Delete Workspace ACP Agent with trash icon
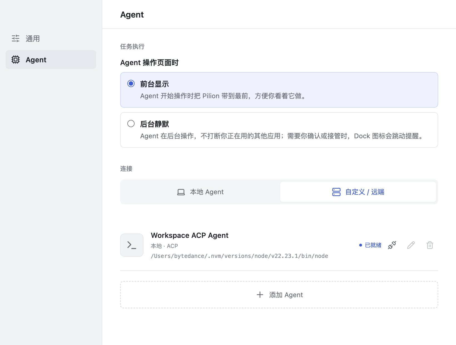 [x=430, y=245]
